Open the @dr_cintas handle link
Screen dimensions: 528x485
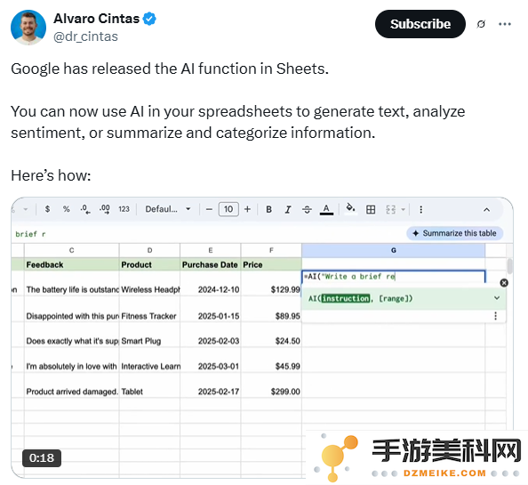85,36
